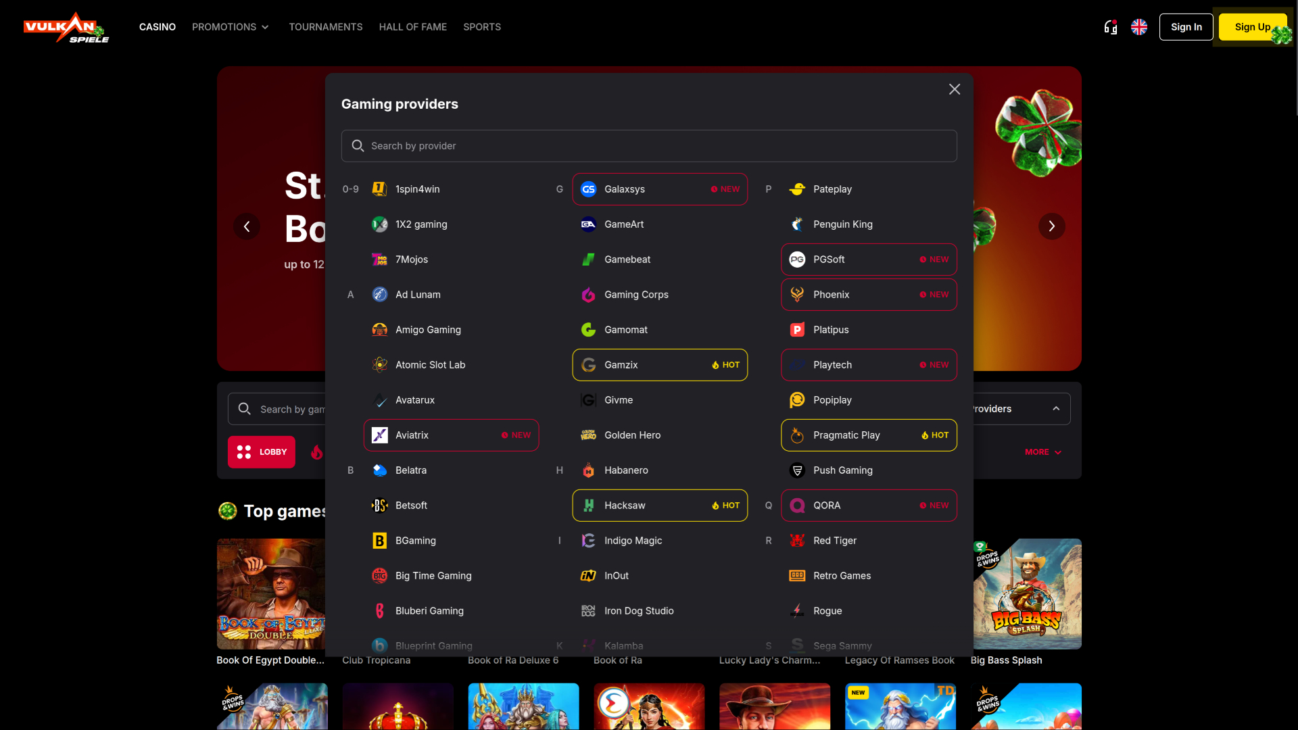Select the PGSoft provider logo
Image resolution: width=1298 pixels, height=730 pixels.
[797, 259]
